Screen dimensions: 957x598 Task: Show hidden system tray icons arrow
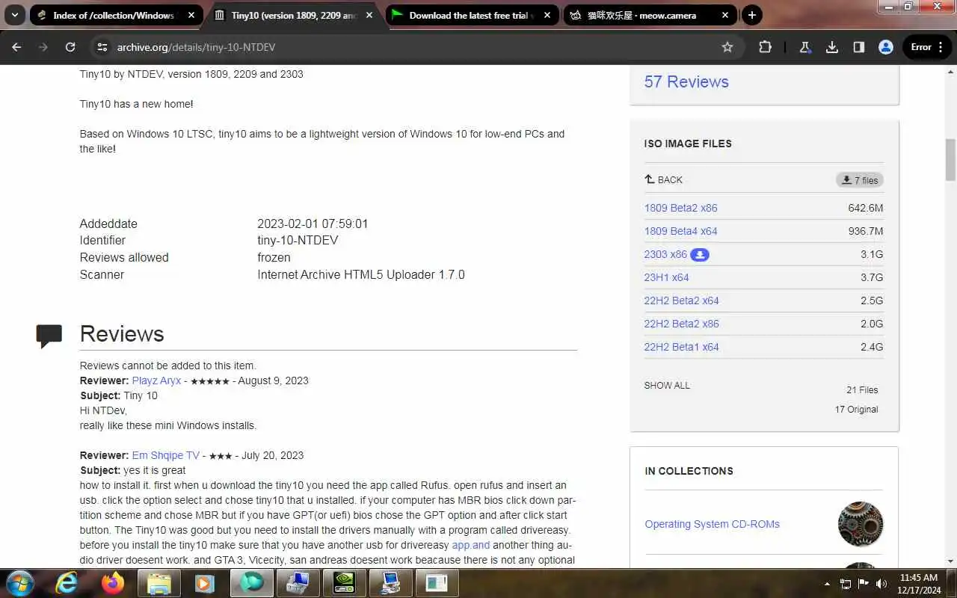tap(827, 584)
